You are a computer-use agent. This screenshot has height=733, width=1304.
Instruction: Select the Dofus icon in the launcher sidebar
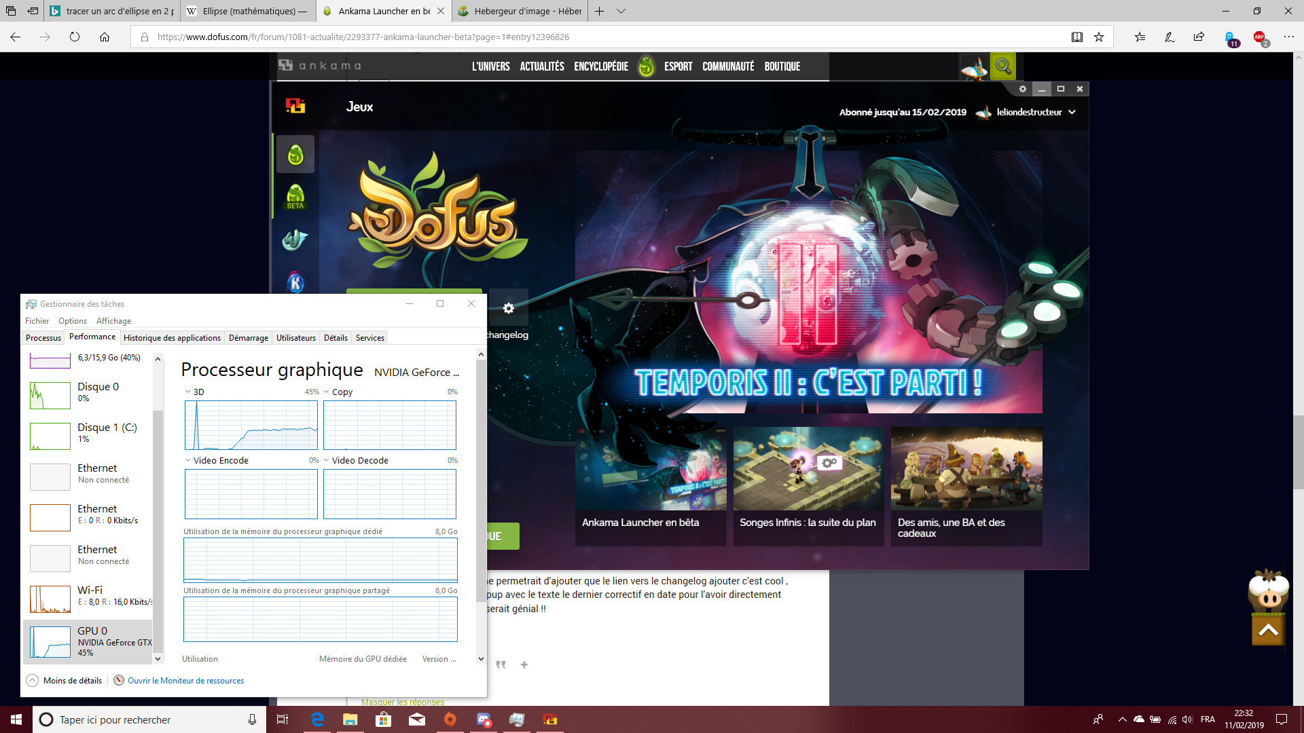pos(295,154)
